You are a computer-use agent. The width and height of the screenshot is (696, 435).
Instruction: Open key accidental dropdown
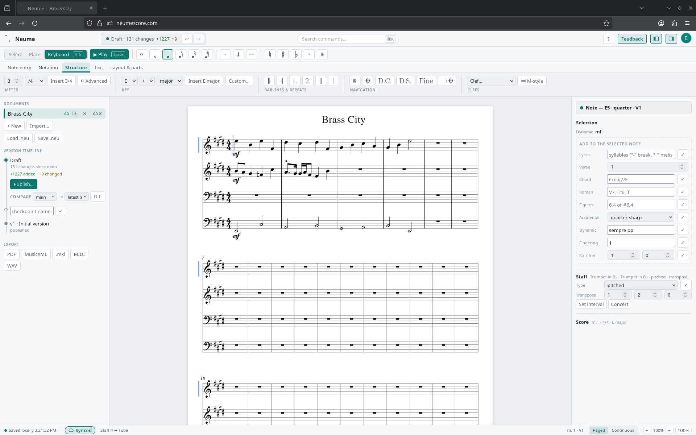point(147,81)
